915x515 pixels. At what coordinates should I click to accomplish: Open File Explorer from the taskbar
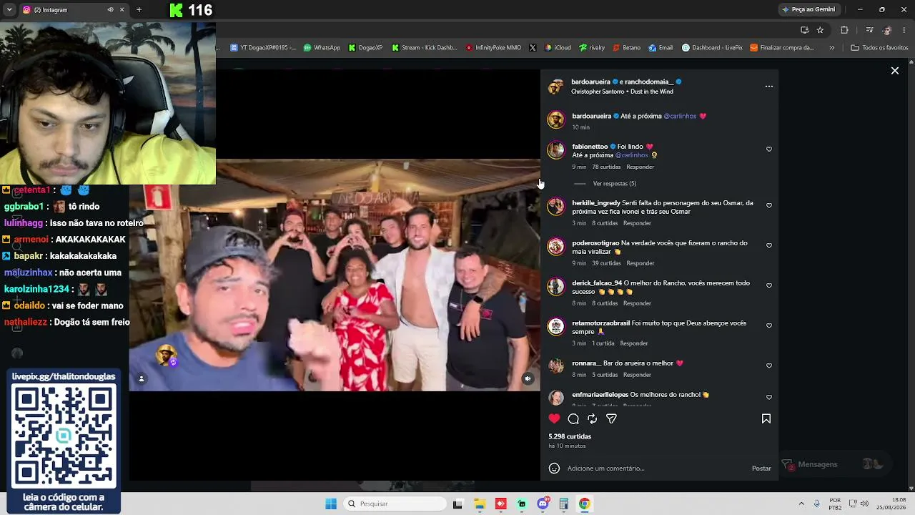[x=480, y=504]
